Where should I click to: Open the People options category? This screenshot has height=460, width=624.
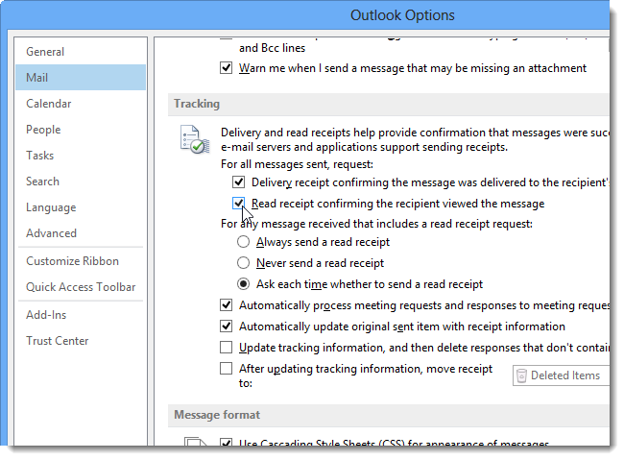click(x=81, y=130)
